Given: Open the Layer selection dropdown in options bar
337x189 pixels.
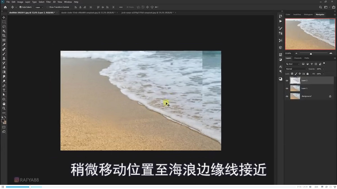Looking at the screenshot, I should (39, 7).
